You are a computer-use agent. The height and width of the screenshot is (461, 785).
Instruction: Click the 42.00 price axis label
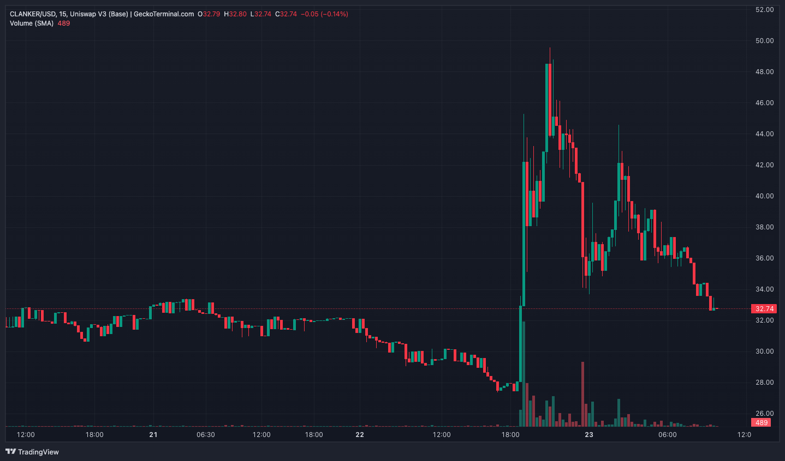click(764, 165)
